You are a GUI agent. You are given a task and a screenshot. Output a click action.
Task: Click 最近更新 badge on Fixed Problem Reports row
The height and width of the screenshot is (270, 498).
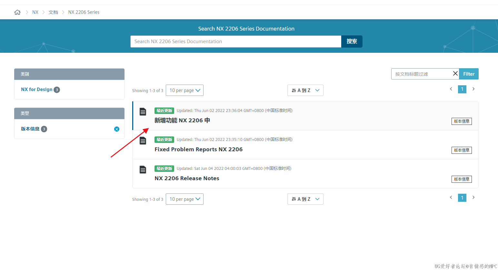click(164, 139)
